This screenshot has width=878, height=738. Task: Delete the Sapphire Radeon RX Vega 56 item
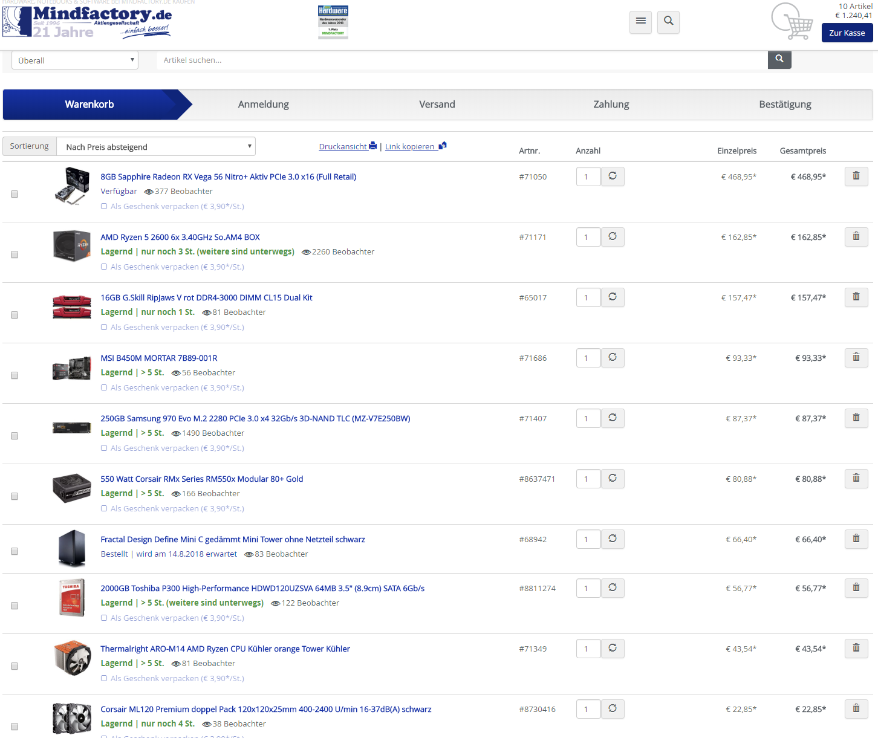coord(856,176)
